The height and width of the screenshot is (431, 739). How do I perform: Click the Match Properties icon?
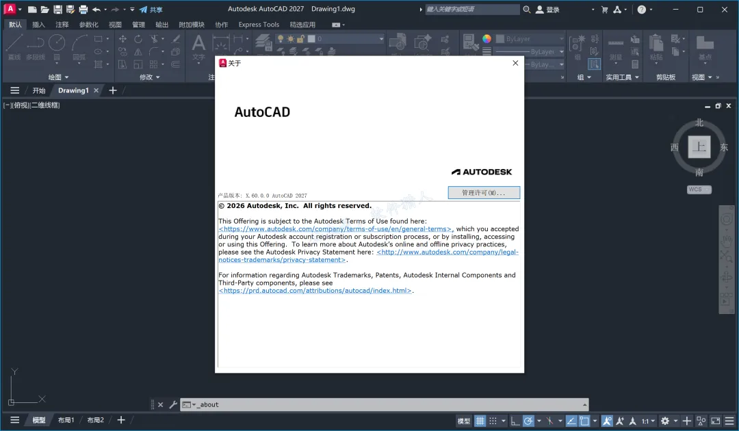[470, 42]
